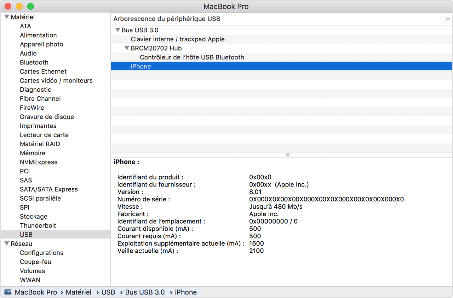Open the PCI category
This screenshot has width=453, height=298.
pos(25,171)
